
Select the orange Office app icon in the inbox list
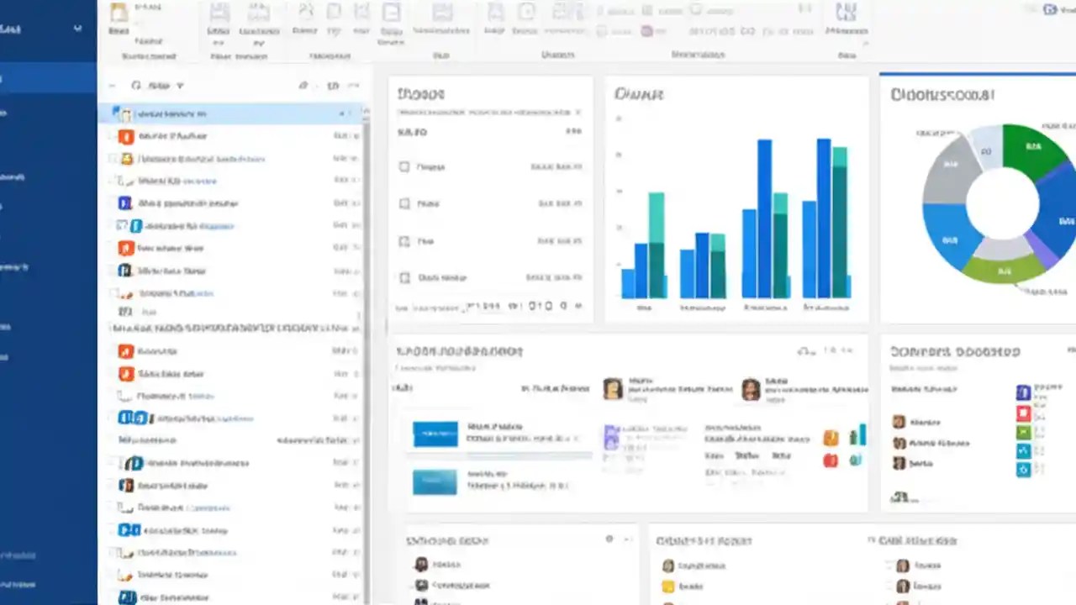click(125, 136)
